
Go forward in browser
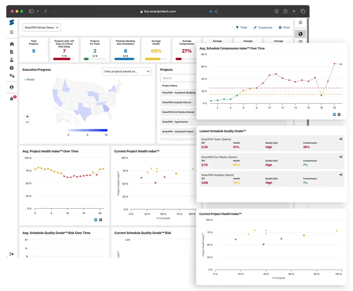[54, 11]
